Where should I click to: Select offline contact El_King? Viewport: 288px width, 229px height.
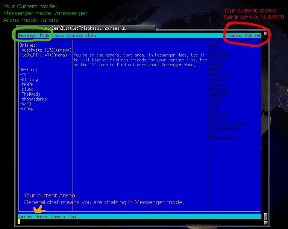pos(29,79)
